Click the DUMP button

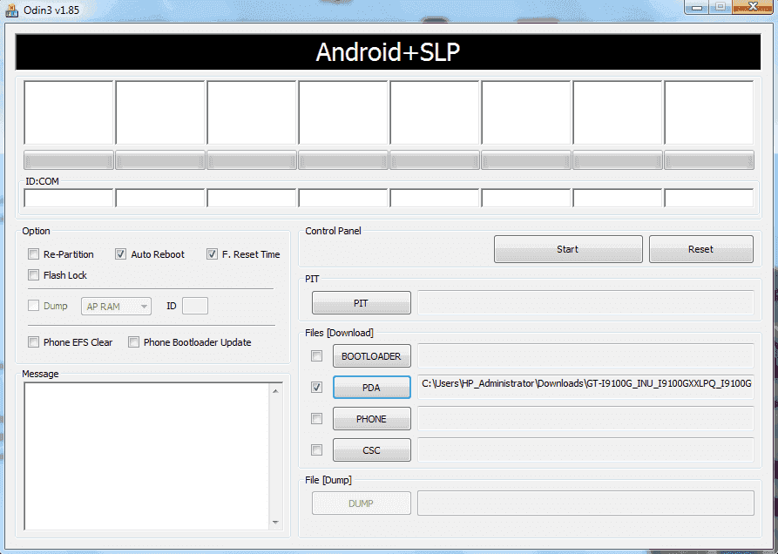tap(362, 503)
